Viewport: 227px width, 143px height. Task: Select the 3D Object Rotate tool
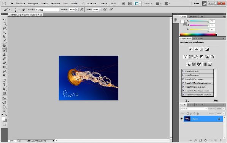pos(4,98)
